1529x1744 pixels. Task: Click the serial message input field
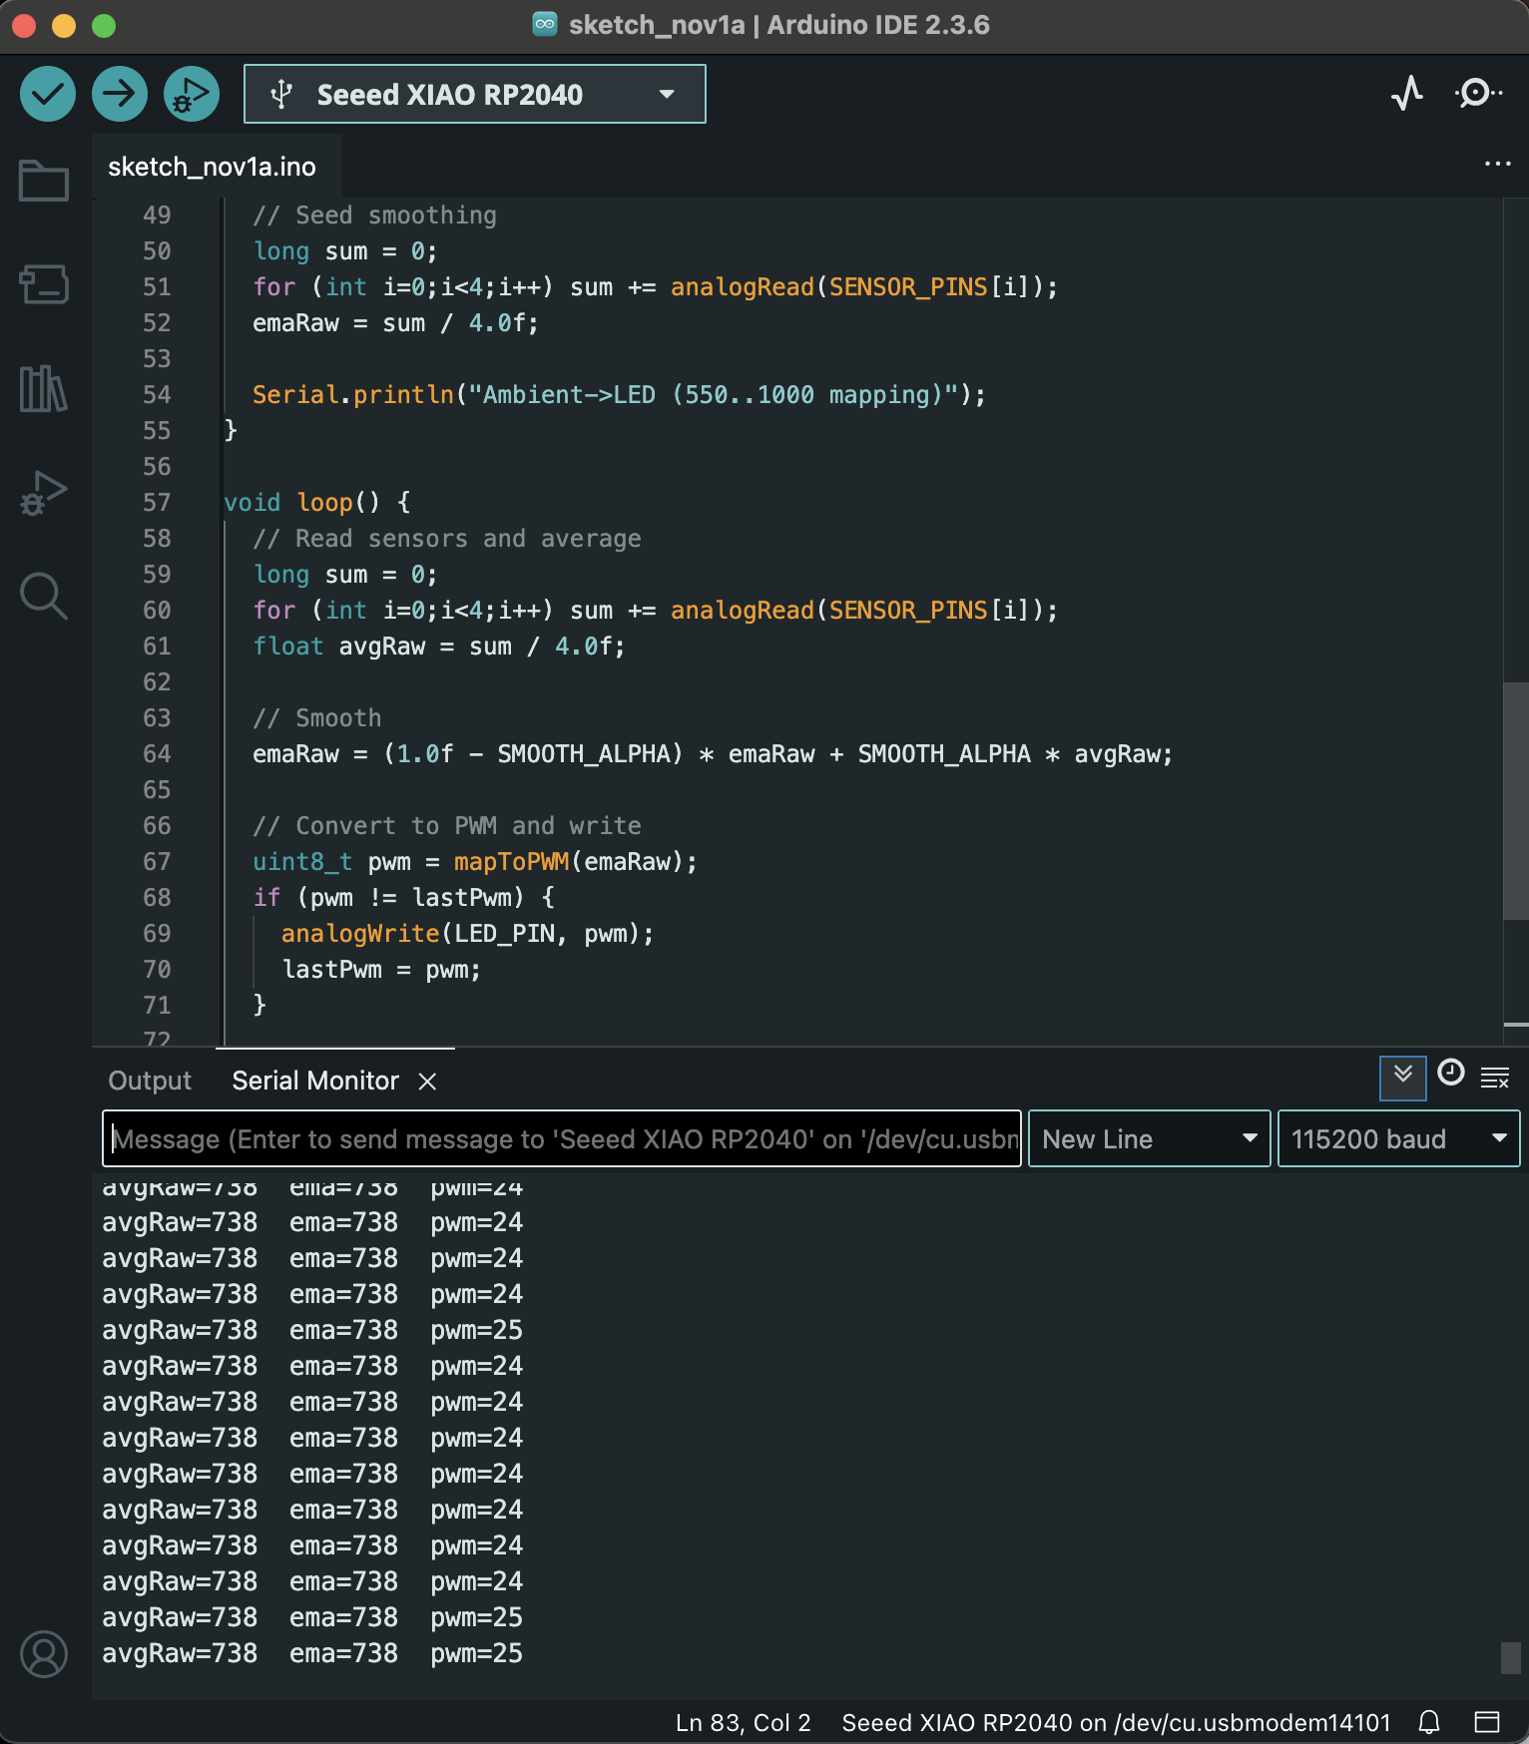point(561,1139)
